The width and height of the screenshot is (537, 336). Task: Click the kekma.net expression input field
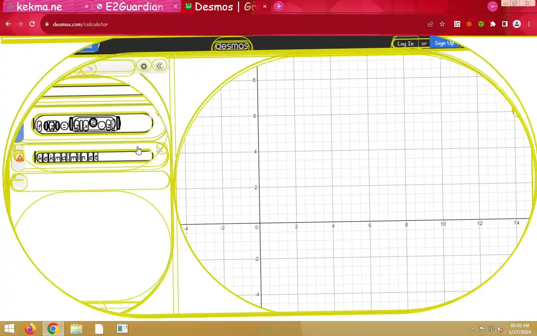94,157
